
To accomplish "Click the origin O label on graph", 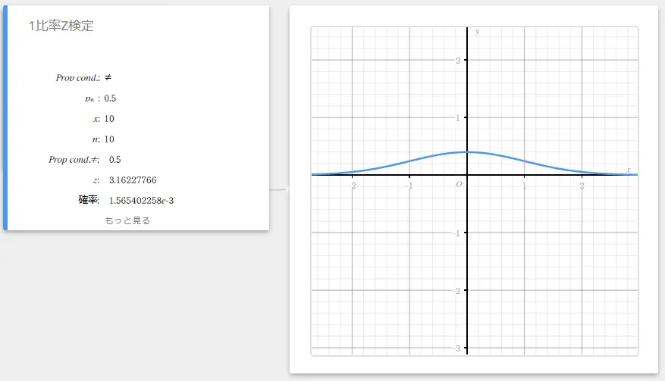I will 459,184.
